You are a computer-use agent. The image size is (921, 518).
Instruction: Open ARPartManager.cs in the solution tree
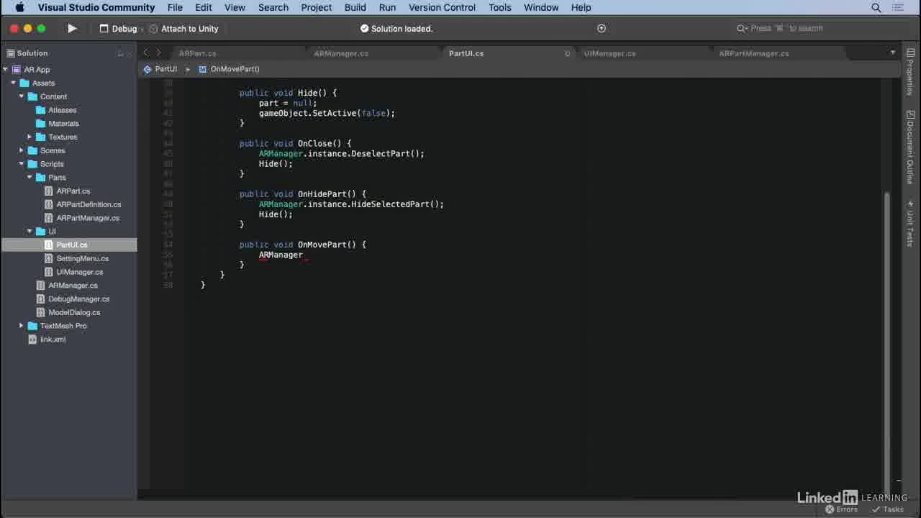pyautogui.click(x=88, y=218)
